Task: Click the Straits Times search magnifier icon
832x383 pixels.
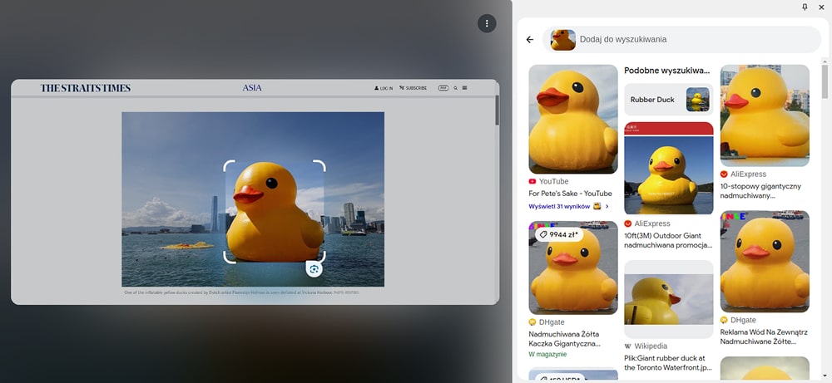Action: 455,87
